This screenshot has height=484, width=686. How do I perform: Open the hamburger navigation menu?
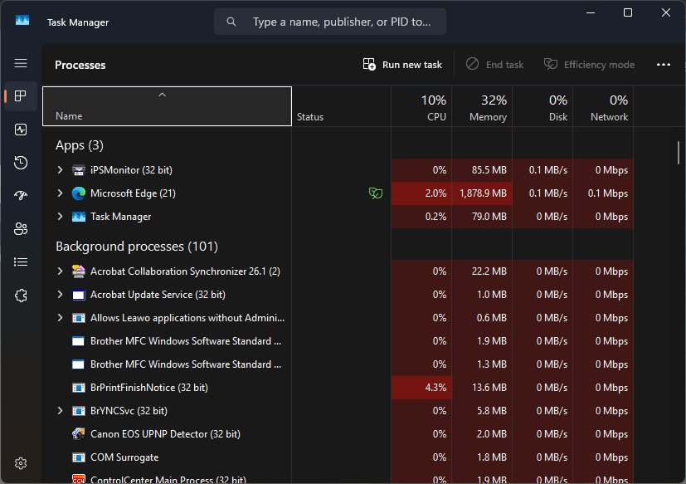tap(21, 64)
